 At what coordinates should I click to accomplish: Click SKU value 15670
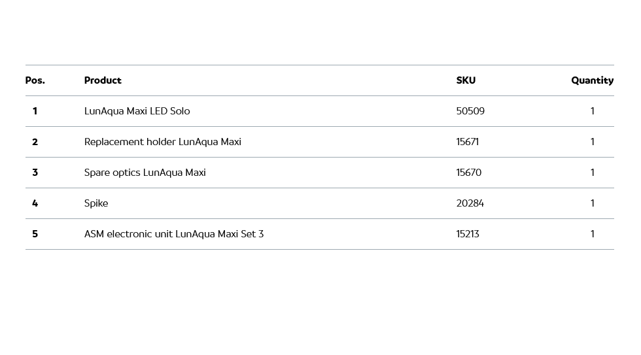pyautogui.click(x=468, y=173)
